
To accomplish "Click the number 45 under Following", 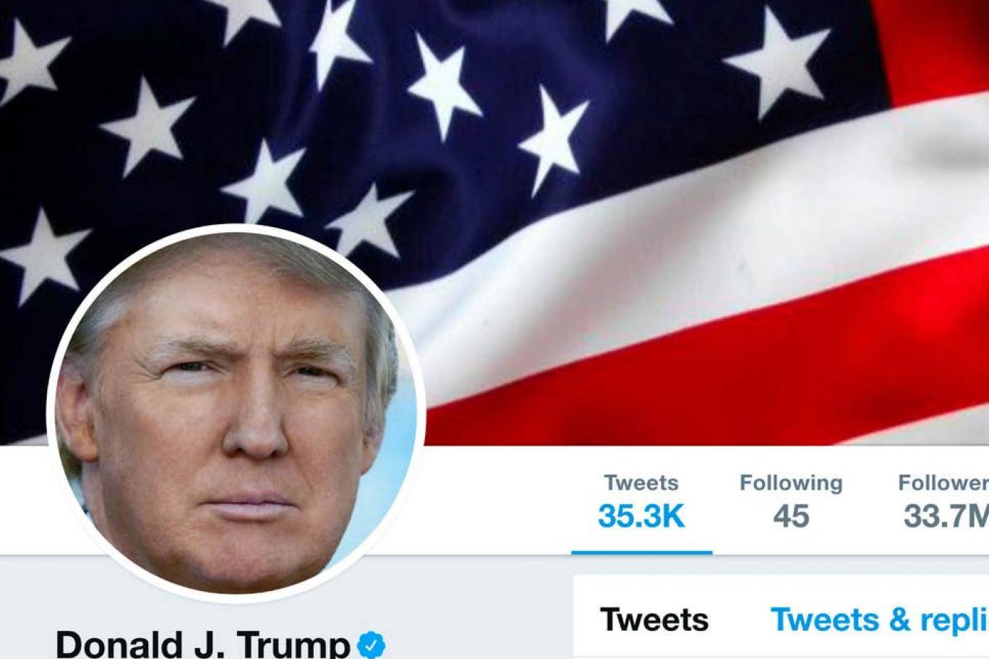I will click(791, 516).
